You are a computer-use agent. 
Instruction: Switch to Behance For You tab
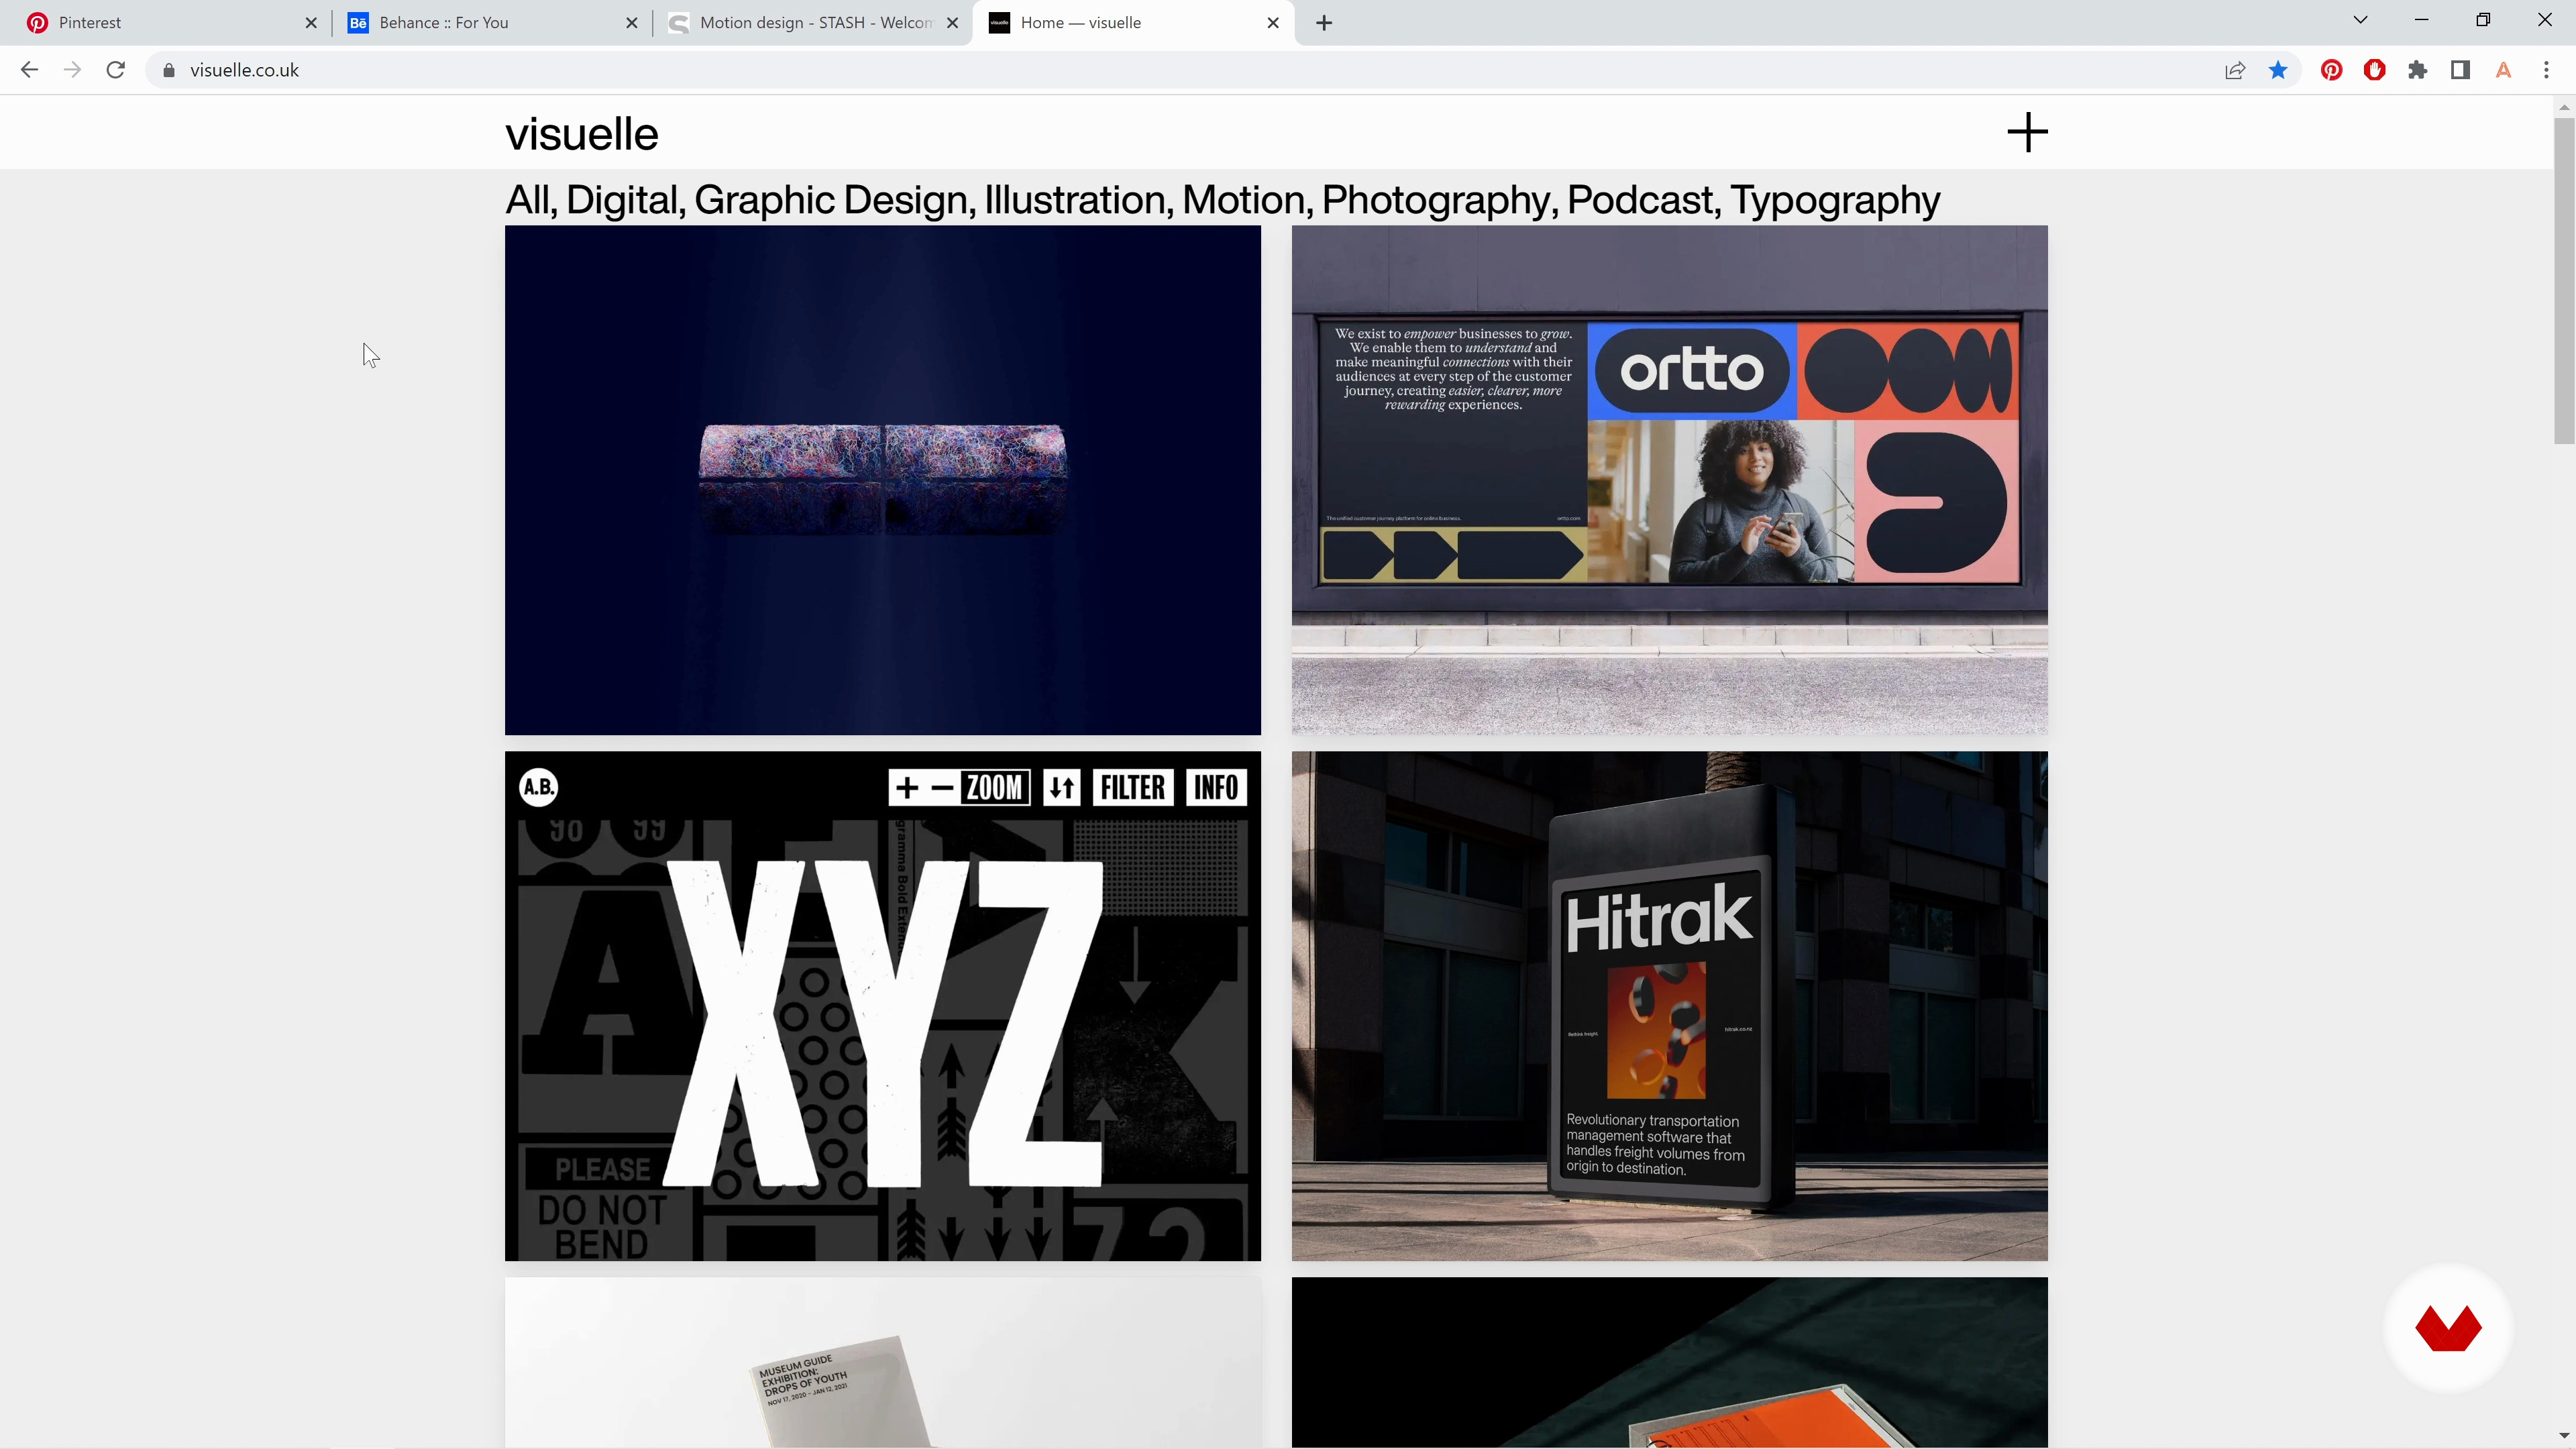click(x=490, y=23)
